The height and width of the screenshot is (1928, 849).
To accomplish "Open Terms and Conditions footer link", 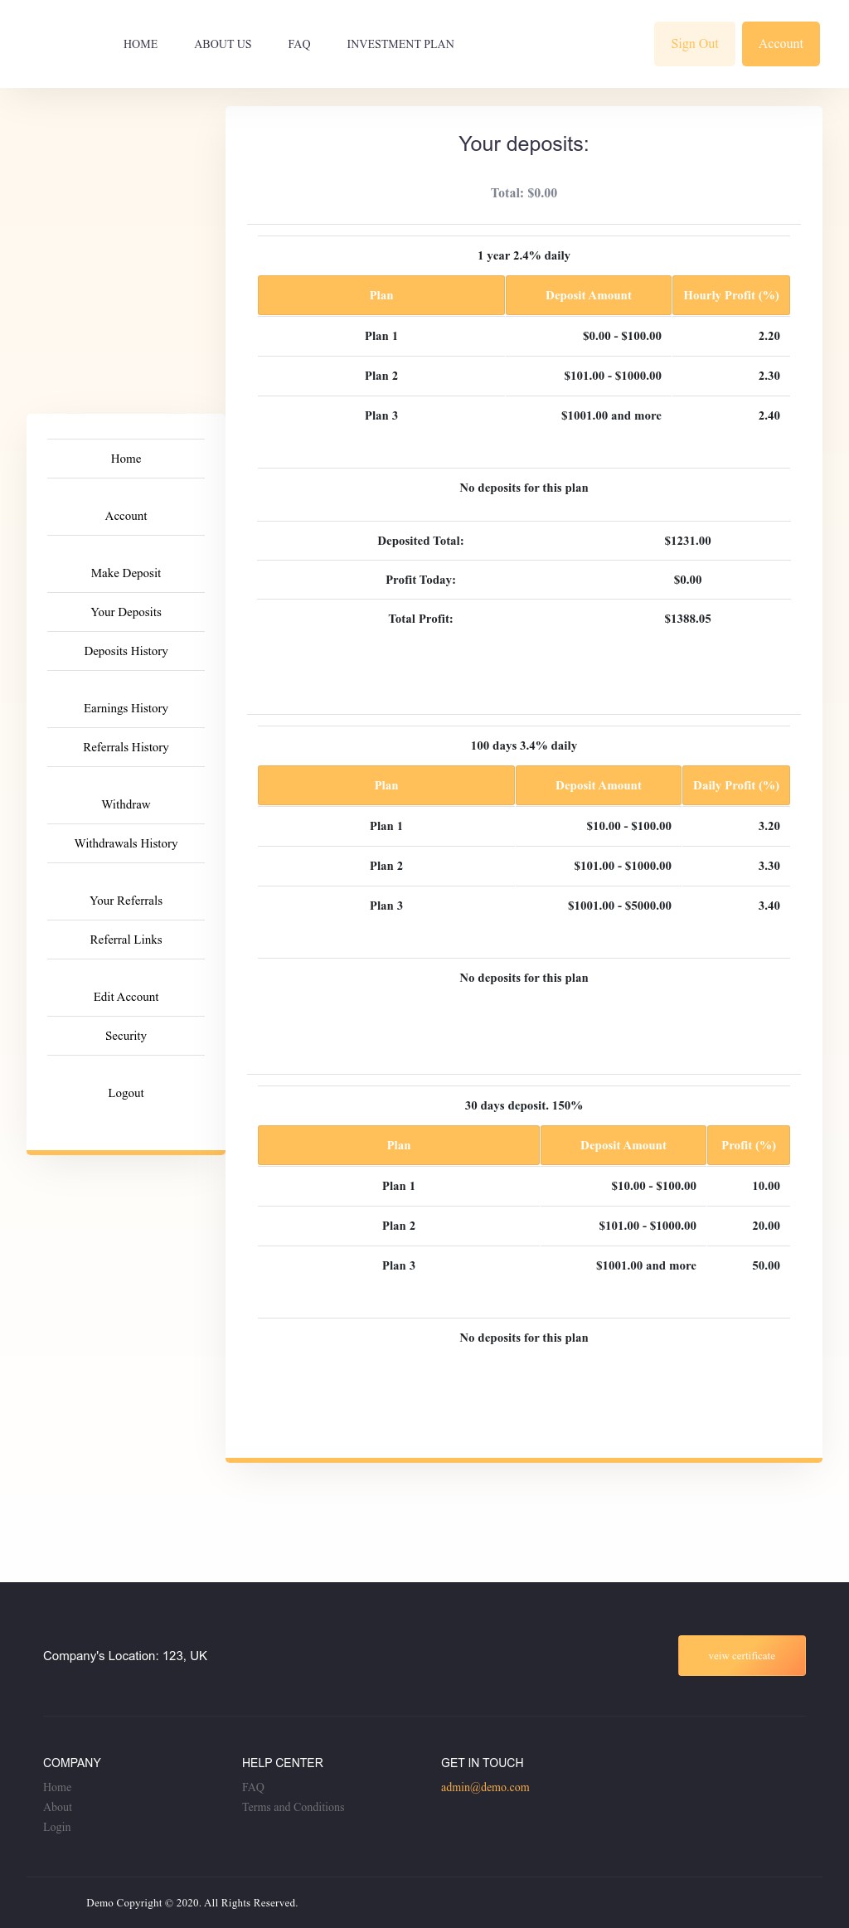I will pyautogui.click(x=293, y=1807).
